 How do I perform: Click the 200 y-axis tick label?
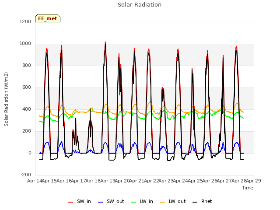click(27, 131)
